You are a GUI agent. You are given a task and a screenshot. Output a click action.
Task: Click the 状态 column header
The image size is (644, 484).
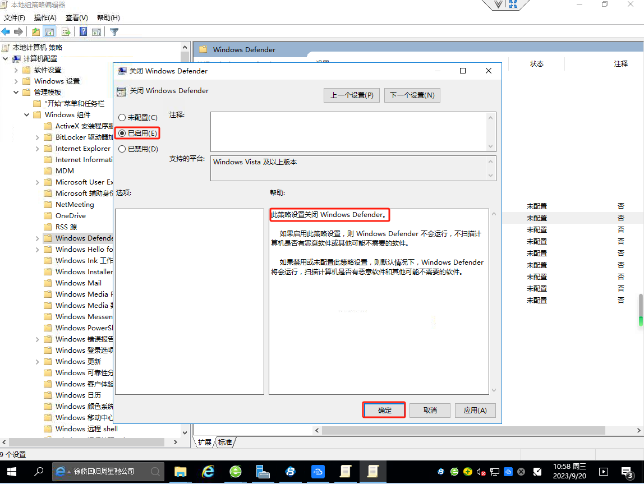click(536, 63)
